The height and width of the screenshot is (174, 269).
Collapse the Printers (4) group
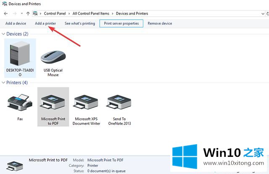click(x=3, y=83)
